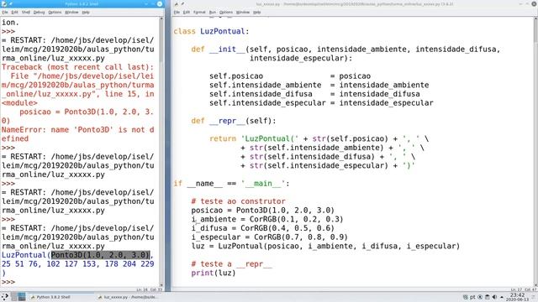Click the last empty >>> prompt in Shell
The image size is (538, 302).
point(8,282)
